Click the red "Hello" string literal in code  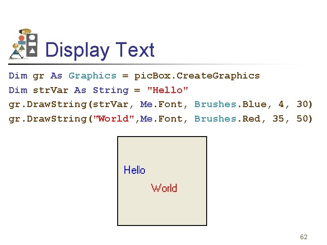click(168, 90)
